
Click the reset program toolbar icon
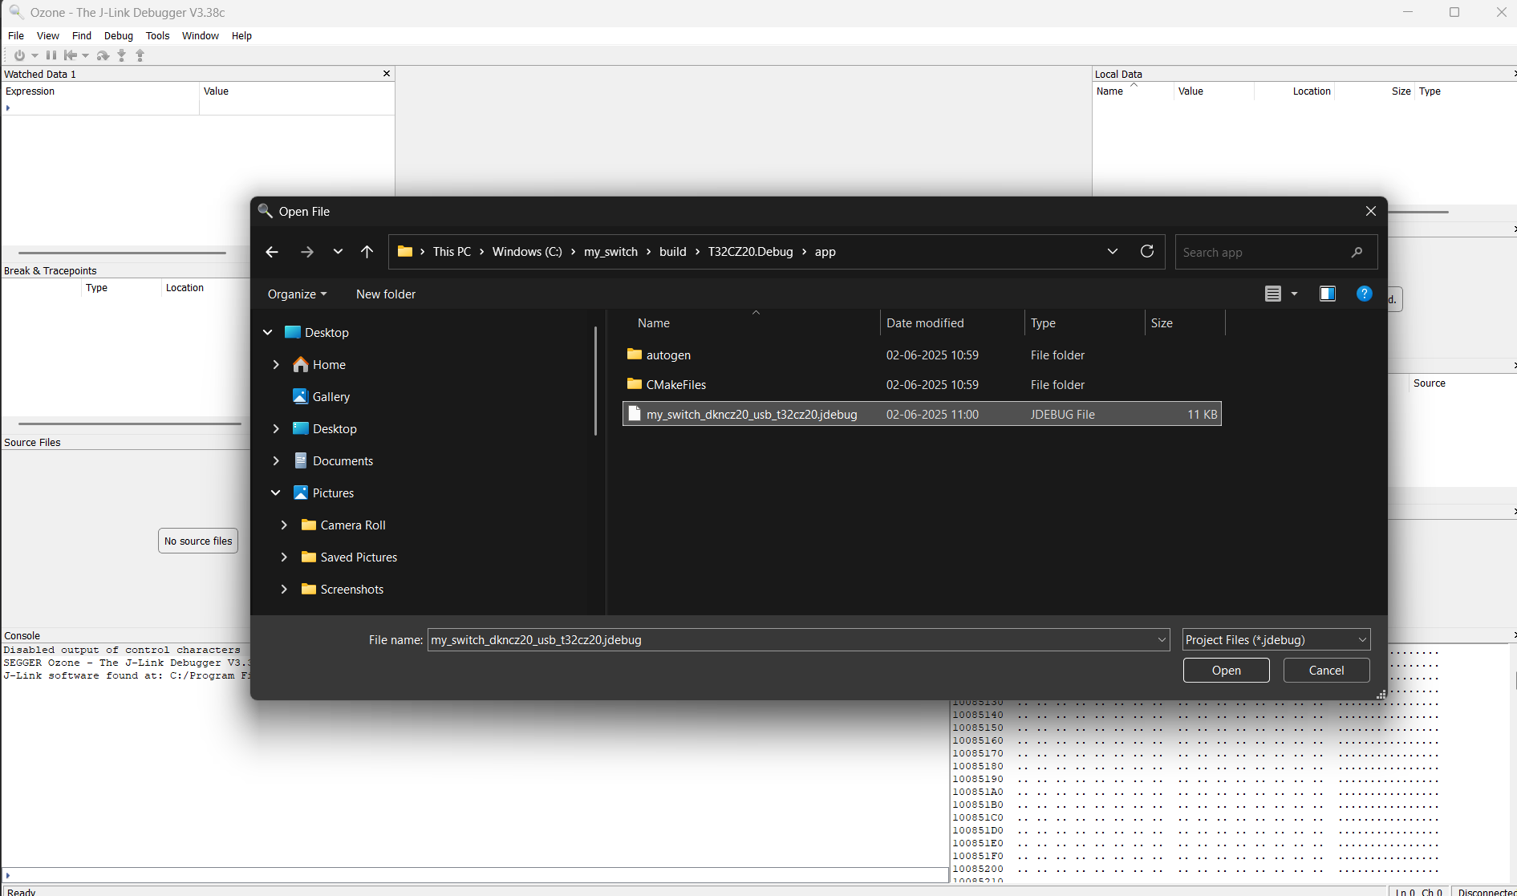click(x=71, y=55)
